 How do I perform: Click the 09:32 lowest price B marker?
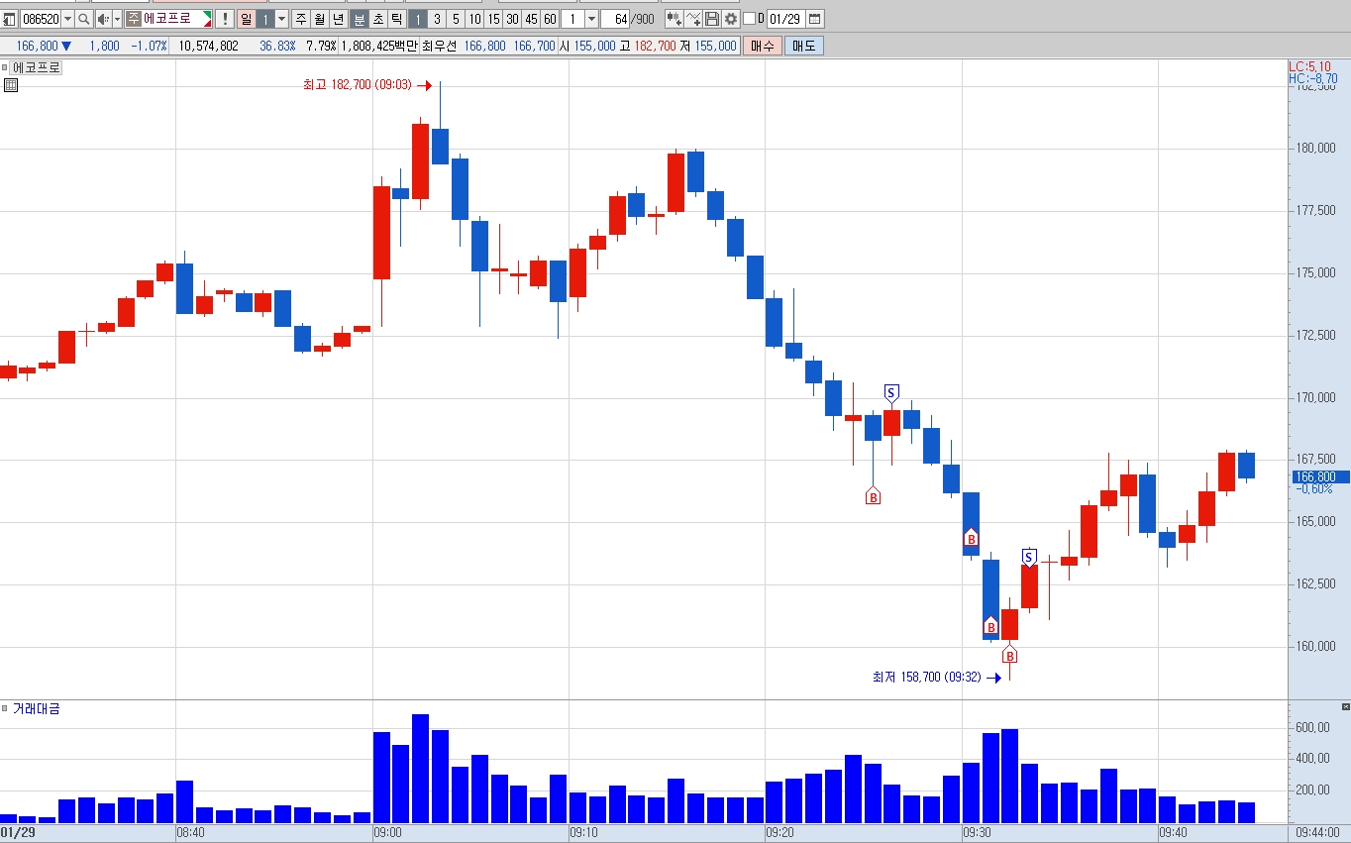click(x=1009, y=655)
